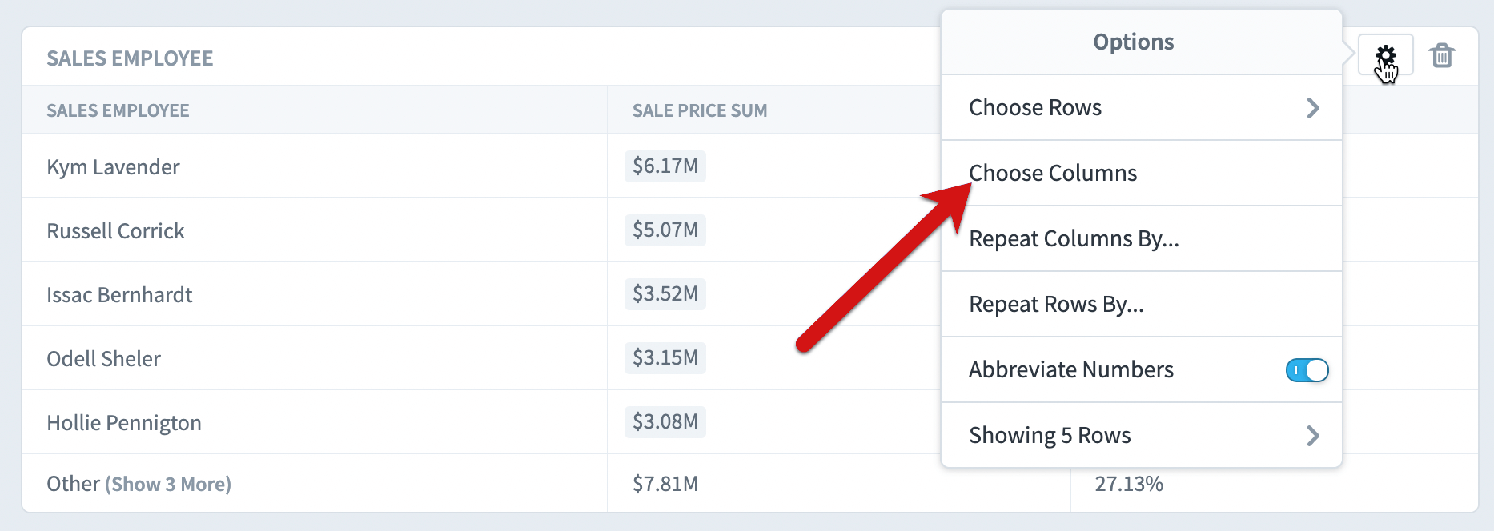Click the gear settings icon
The image size is (1494, 531).
pos(1386,55)
